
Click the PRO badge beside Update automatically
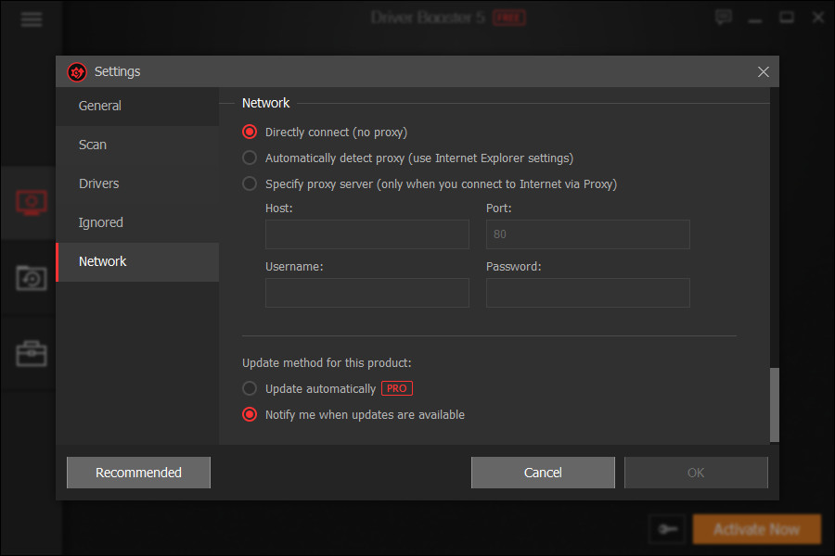[x=396, y=388]
